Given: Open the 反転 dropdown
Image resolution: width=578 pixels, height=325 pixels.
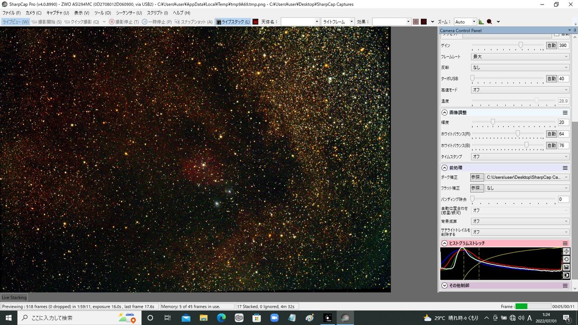Looking at the screenshot, I should [x=520, y=67].
